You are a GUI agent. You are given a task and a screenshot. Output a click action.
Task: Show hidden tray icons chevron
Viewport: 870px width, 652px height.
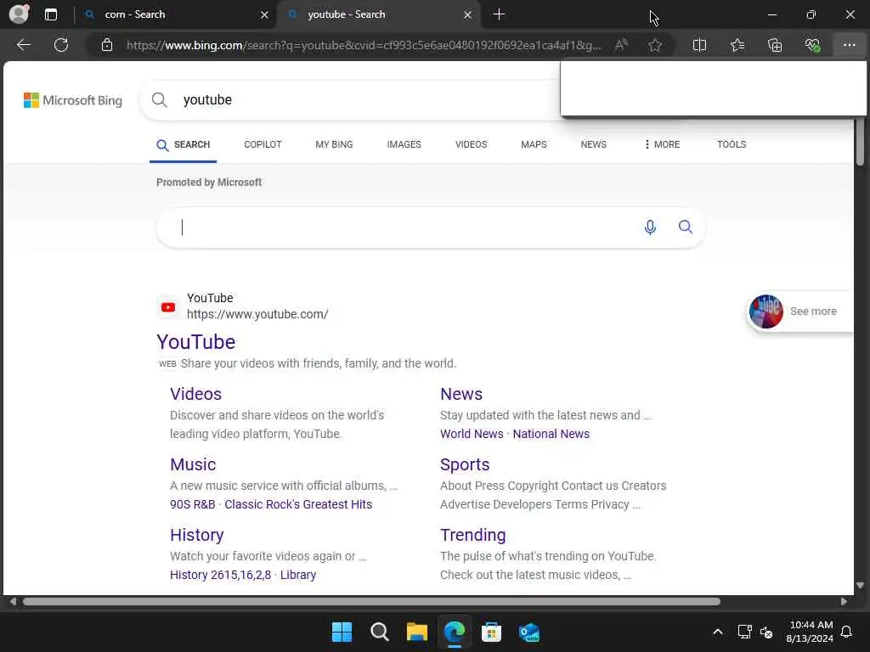pyautogui.click(x=717, y=632)
